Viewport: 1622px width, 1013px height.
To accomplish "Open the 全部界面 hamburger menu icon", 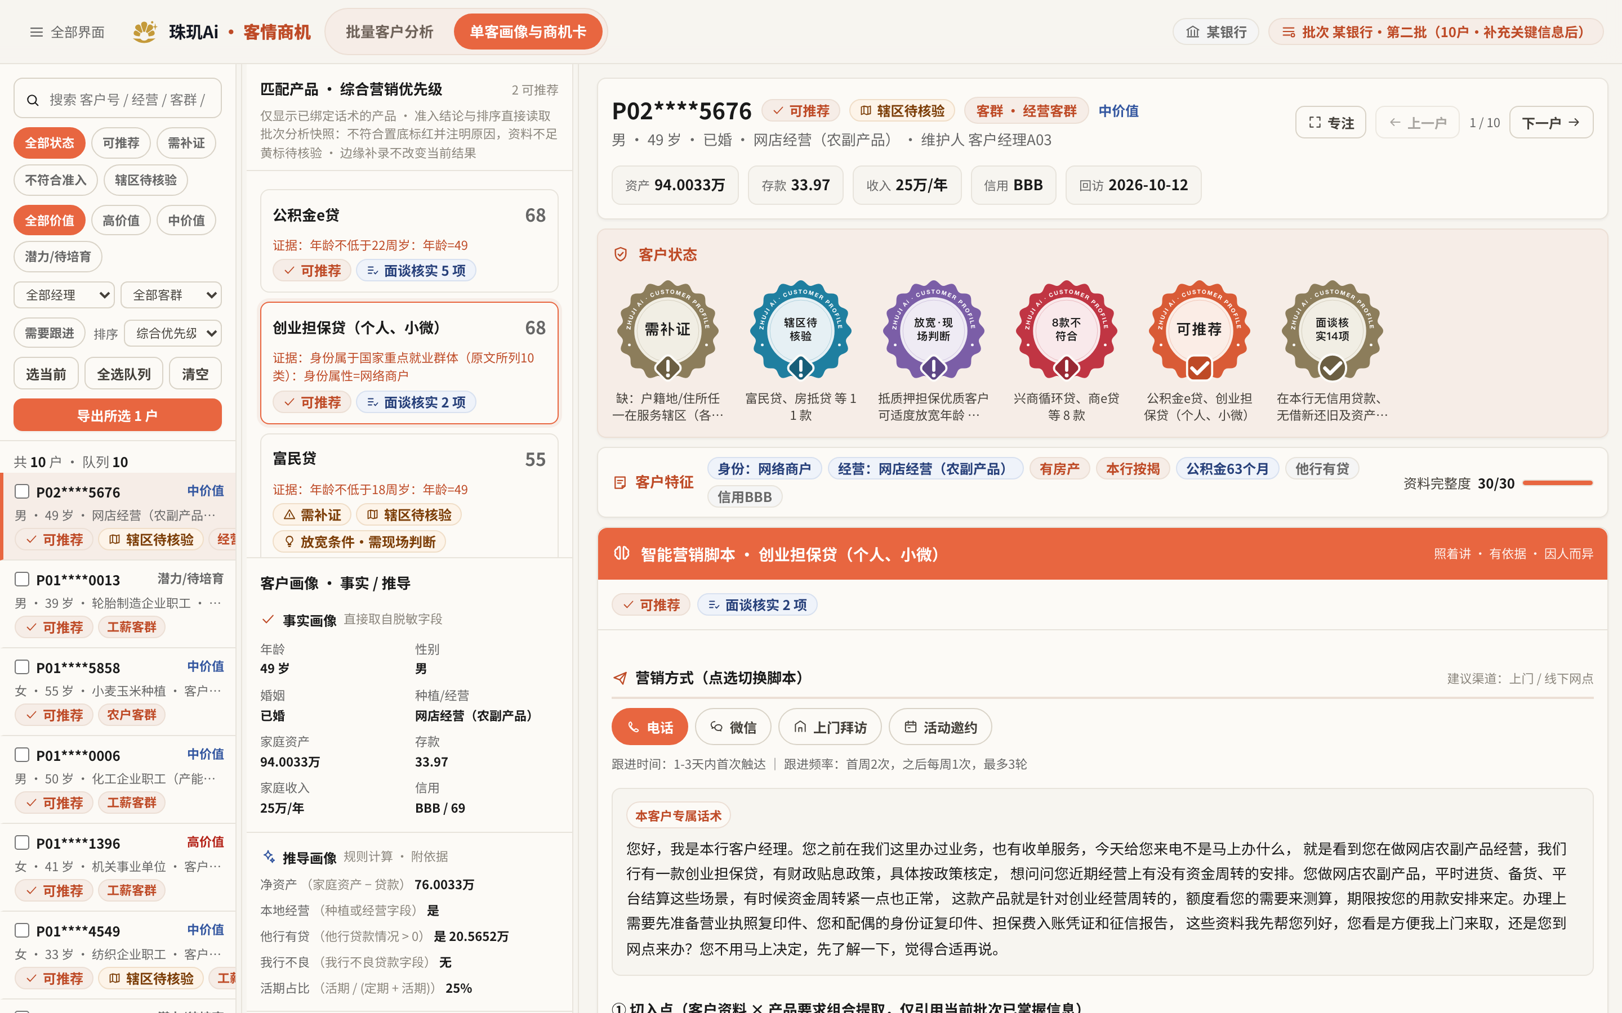I will pos(36,32).
